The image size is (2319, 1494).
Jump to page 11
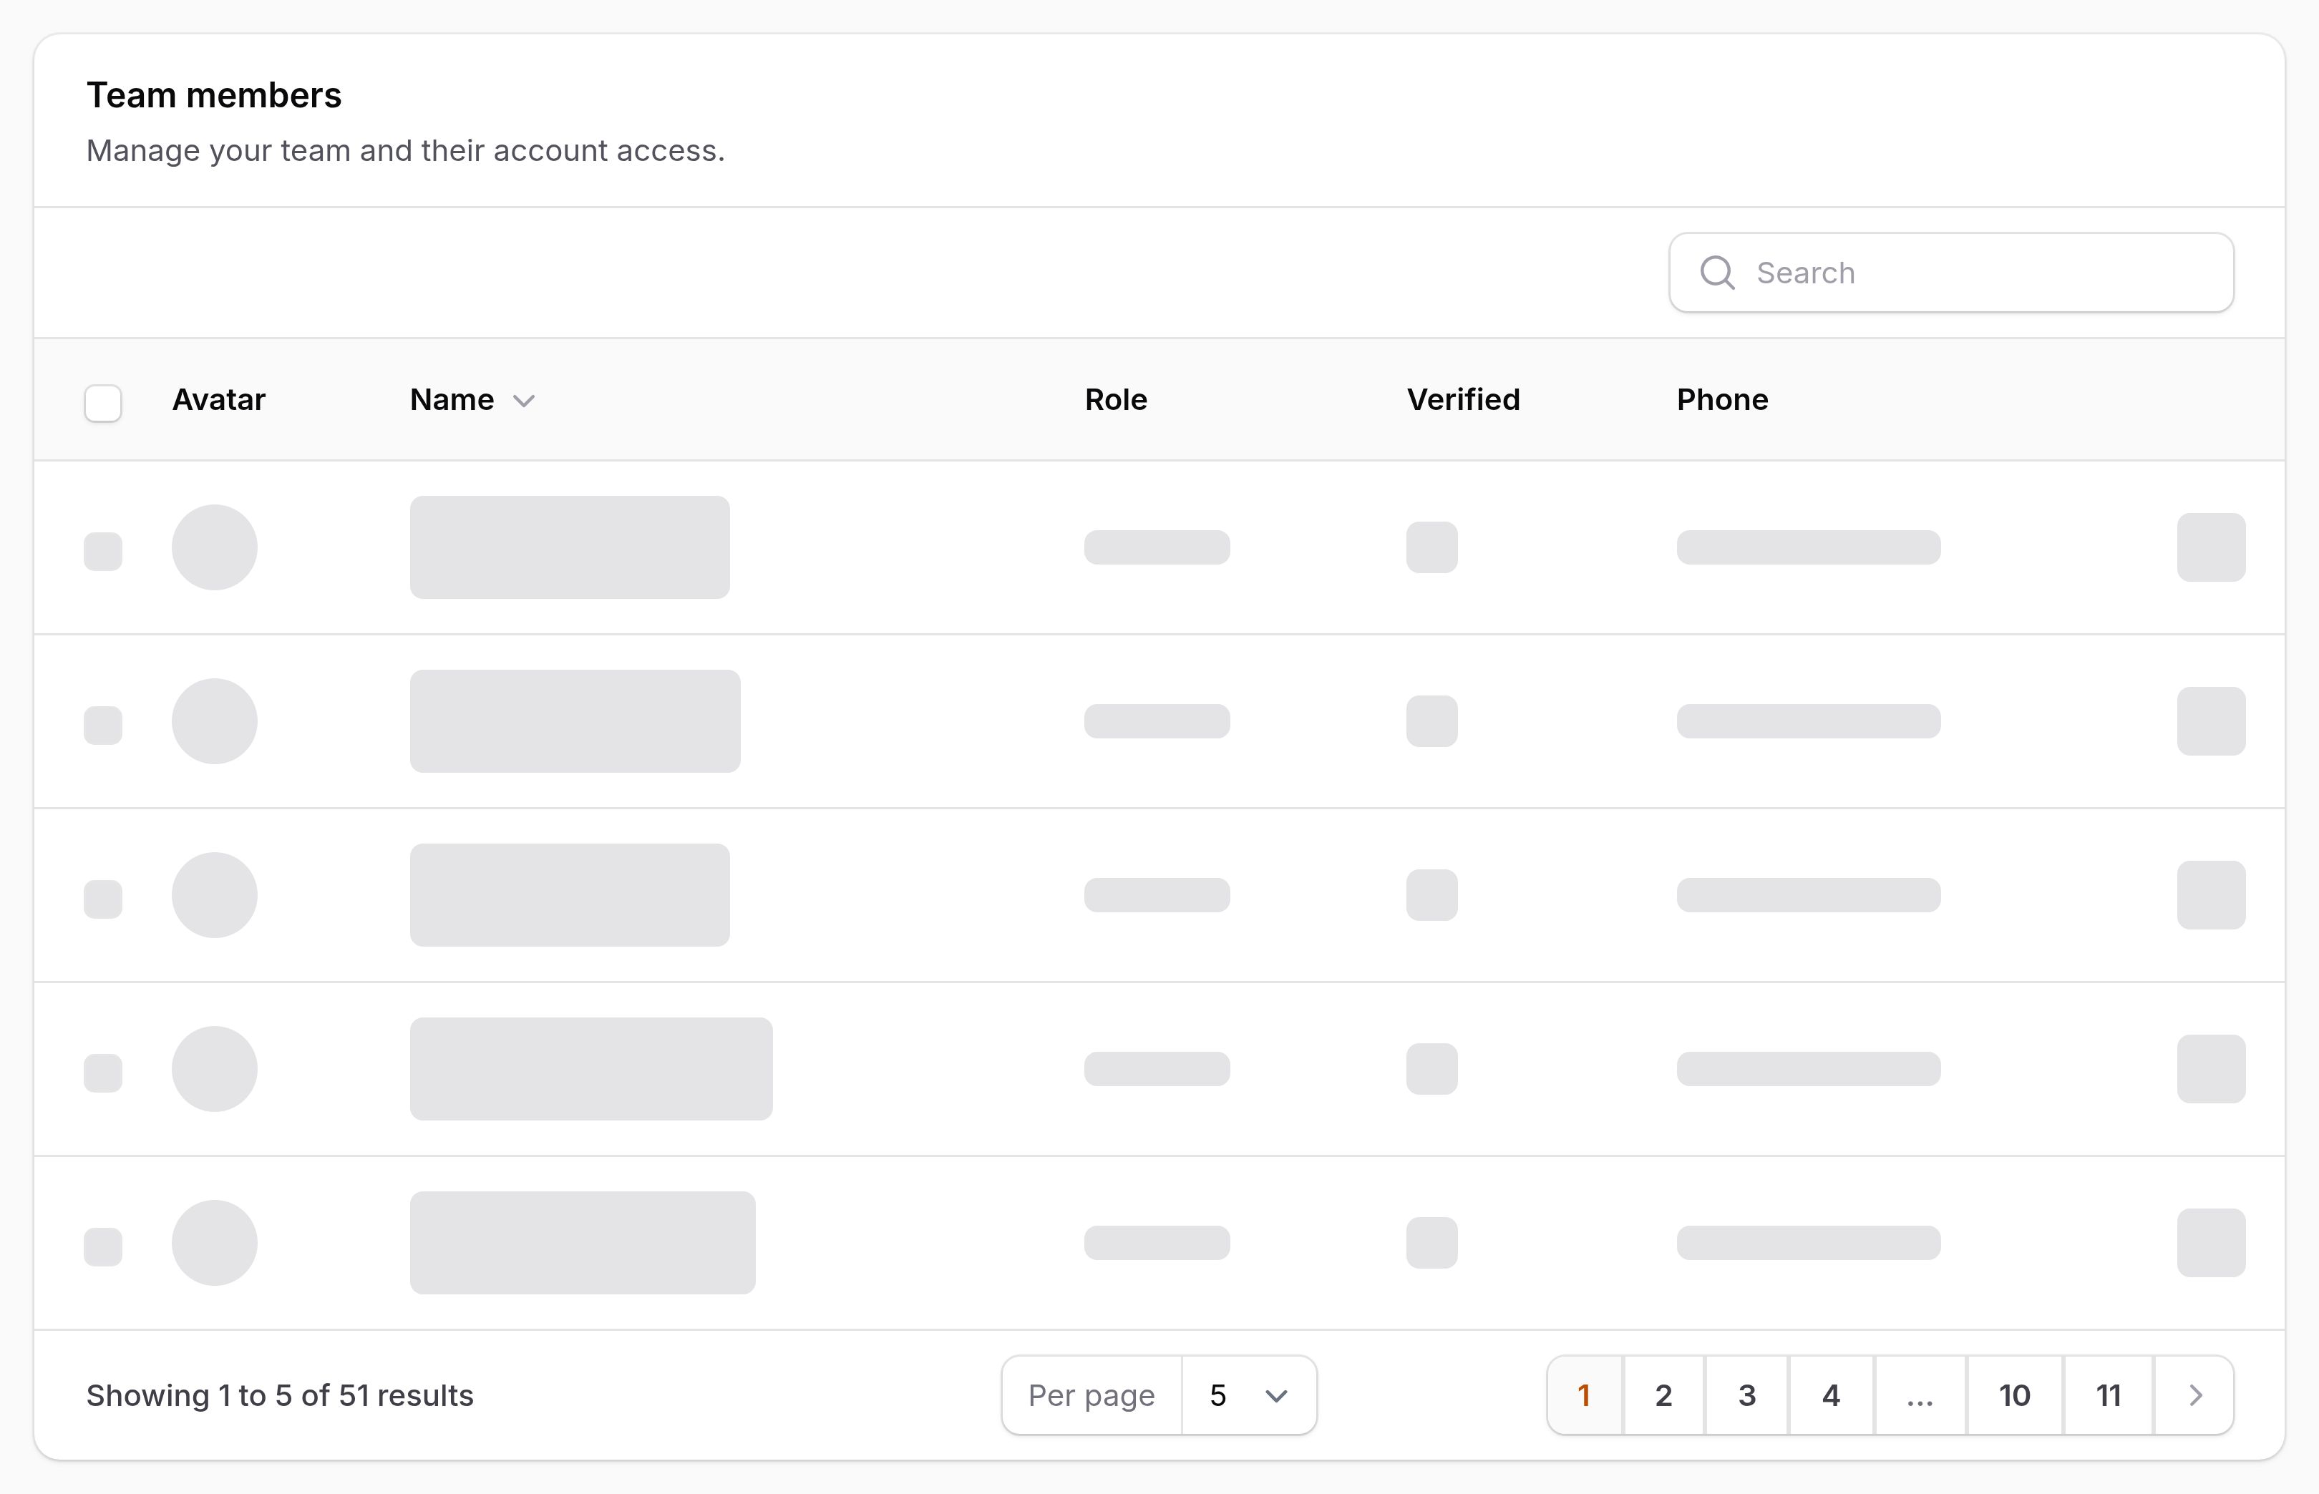(x=2109, y=1395)
